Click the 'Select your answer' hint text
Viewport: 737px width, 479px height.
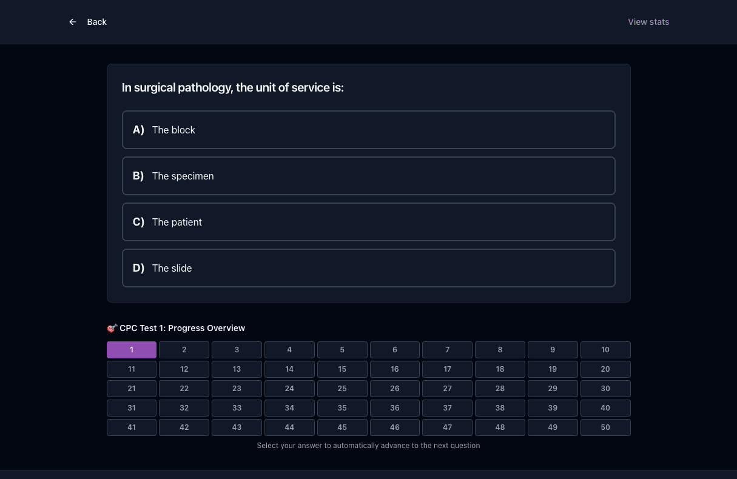pos(368,446)
